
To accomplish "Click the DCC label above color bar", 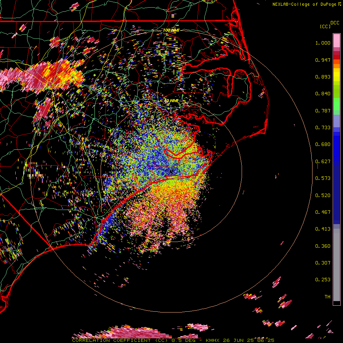I will coord(335,23).
